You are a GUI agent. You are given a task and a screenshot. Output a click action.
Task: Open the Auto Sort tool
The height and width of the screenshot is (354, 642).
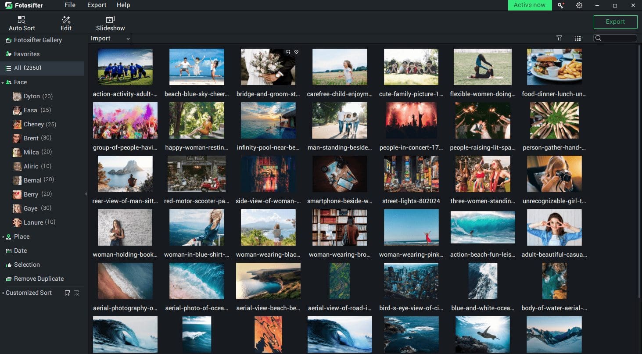[22, 23]
